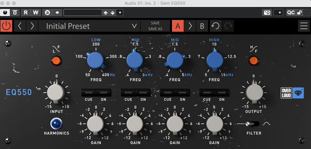This screenshot has height=149, width=311.
Task: Click host bypass effect button
Action: (15, 13)
